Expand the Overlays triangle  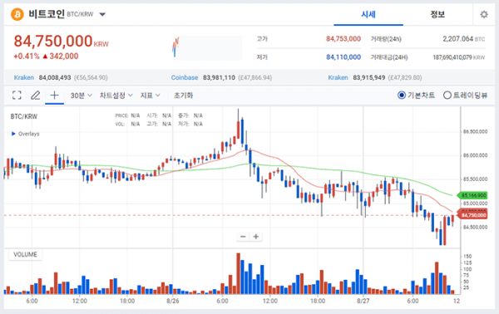coord(13,134)
